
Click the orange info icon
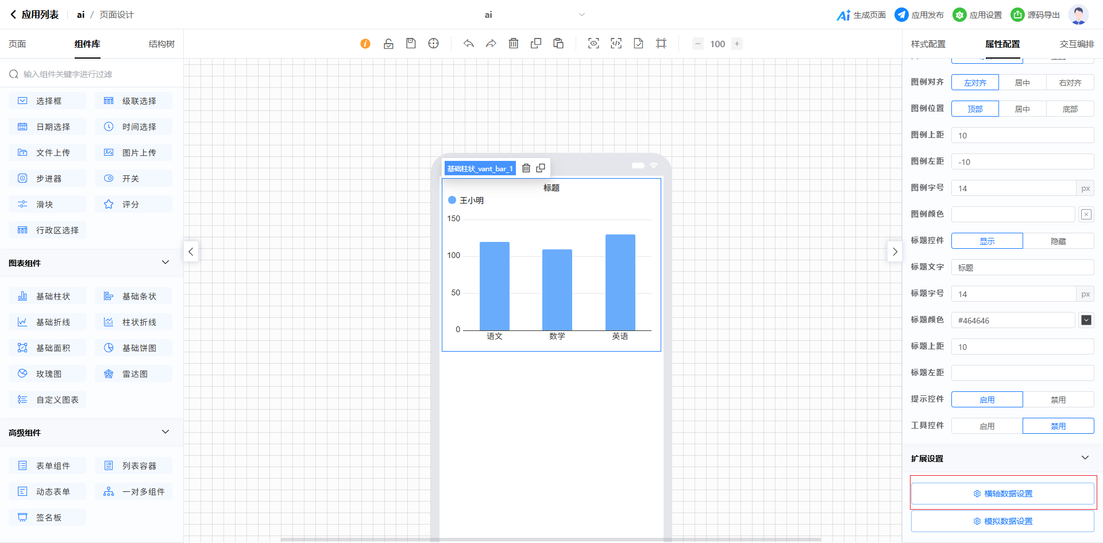[365, 44]
